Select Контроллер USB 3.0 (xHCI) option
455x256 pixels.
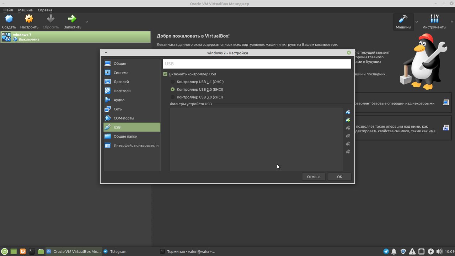173,97
